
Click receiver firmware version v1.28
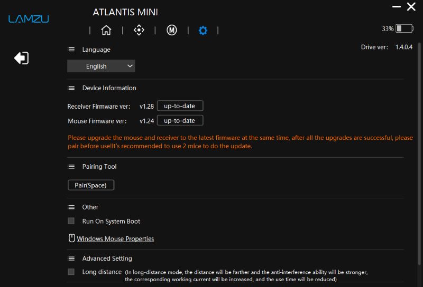click(147, 107)
